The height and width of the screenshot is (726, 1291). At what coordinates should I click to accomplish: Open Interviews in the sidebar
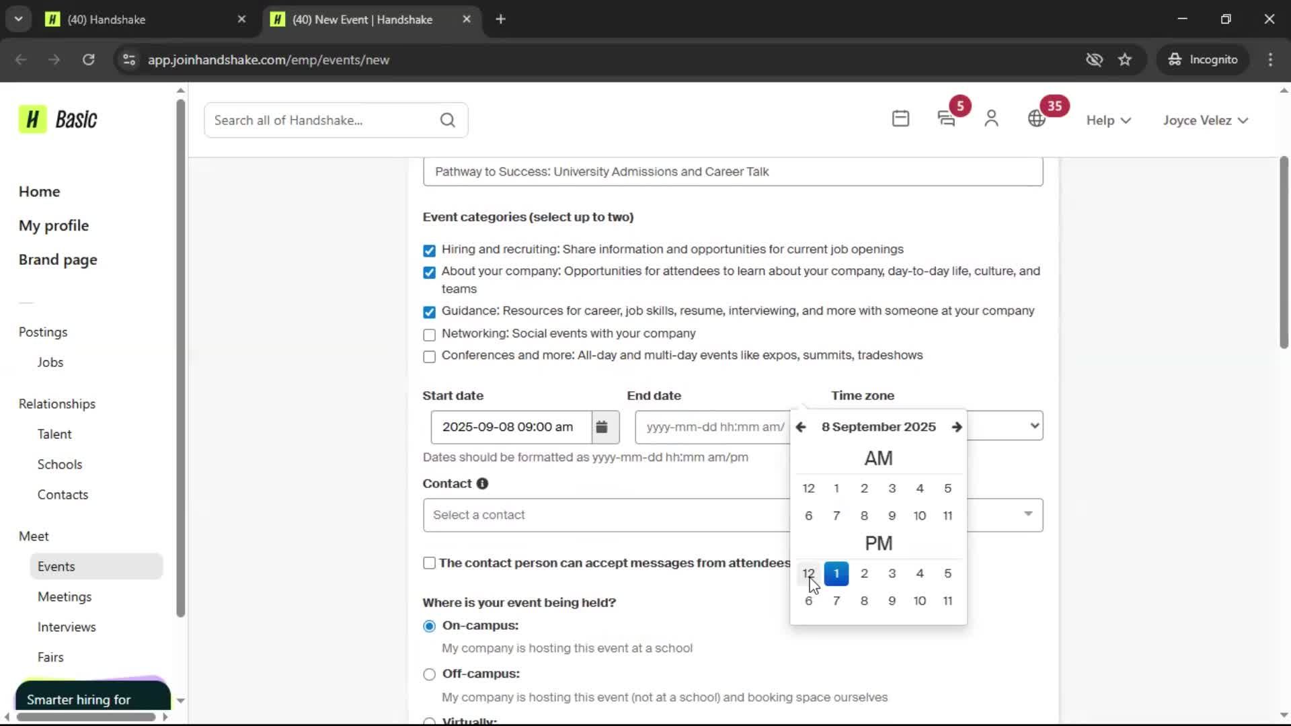[67, 627]
